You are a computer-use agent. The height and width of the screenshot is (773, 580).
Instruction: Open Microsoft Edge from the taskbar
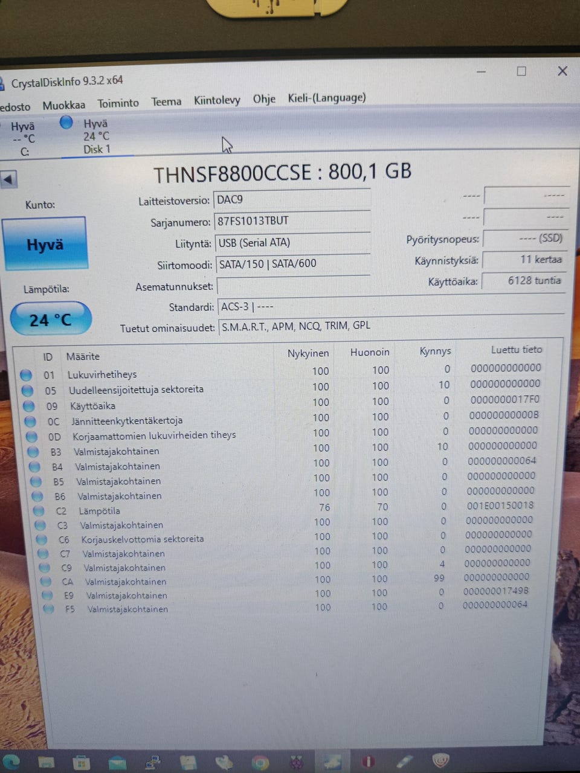[x=10, y=762]
